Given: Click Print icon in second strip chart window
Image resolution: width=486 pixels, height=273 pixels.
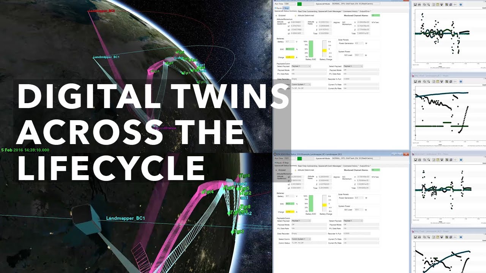Looking at the screenshot, I should pyautogui.click(x=419, y=82).
